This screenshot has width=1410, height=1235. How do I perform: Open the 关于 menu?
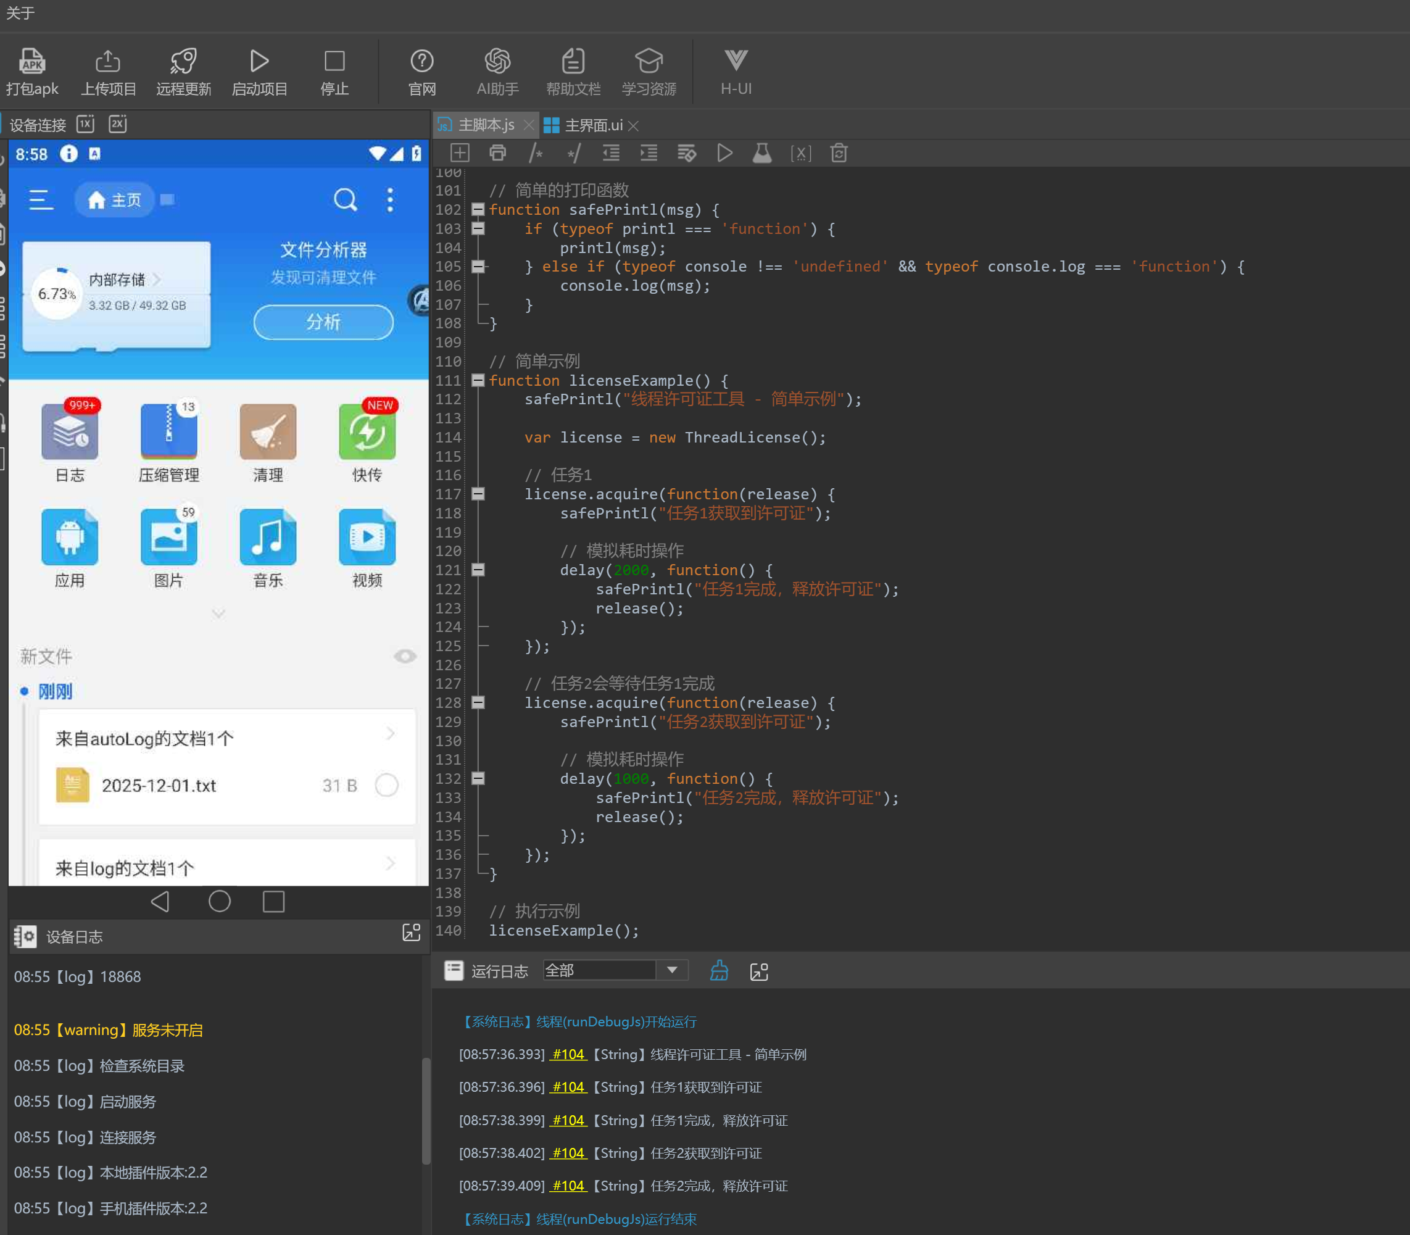pyautogui.click(x=20, y=13)
